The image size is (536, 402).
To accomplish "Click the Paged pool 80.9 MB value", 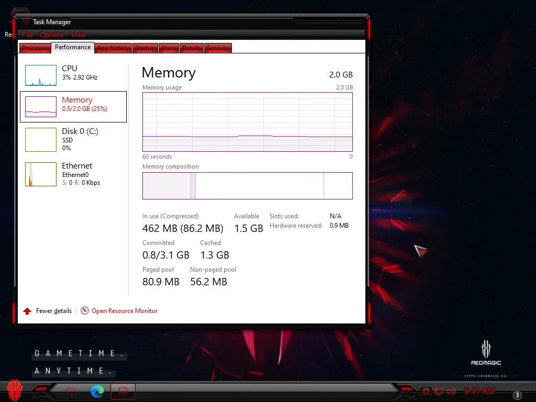I will [161, 282].
